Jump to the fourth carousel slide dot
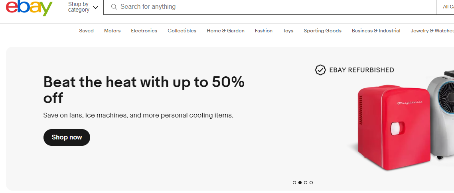Image resolution: width=454 pixels, height=193 pixels. [311, 183]
